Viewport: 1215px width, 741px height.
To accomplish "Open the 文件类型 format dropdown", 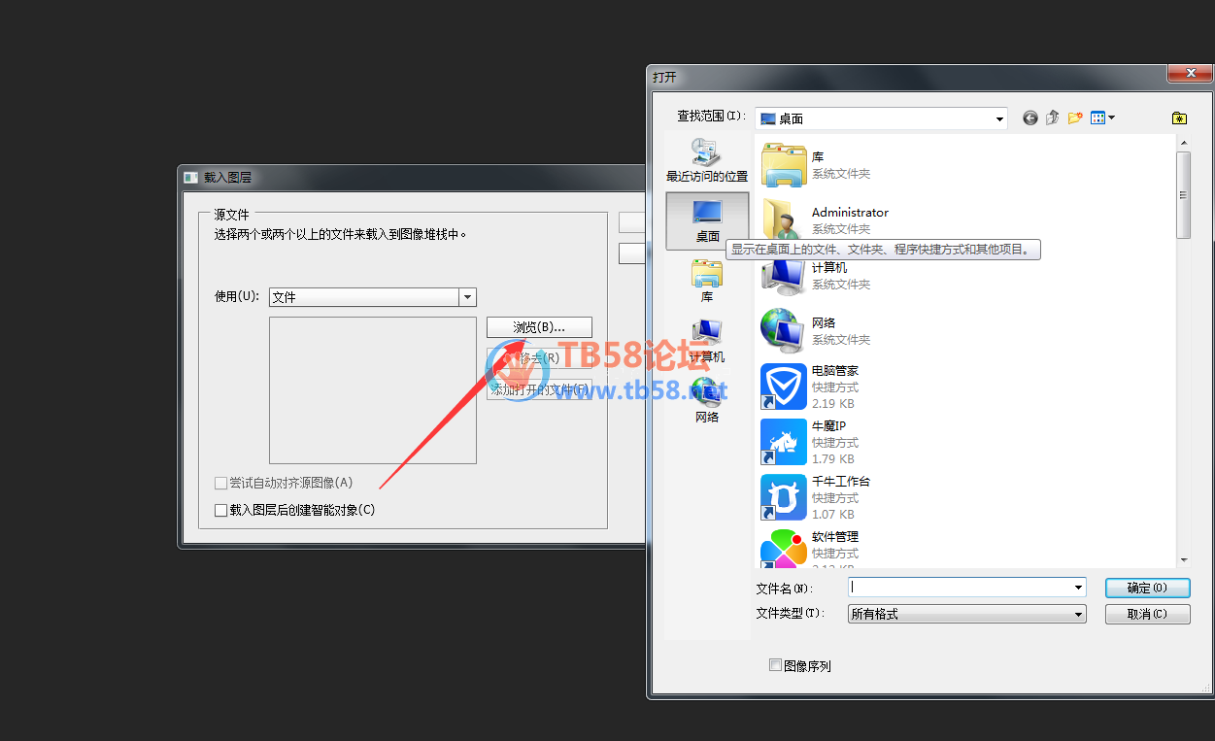I will (1078, 614).
